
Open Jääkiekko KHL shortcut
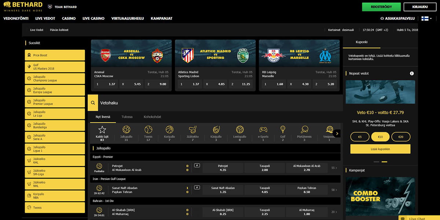pyautogui.click(x=55, y=161)
